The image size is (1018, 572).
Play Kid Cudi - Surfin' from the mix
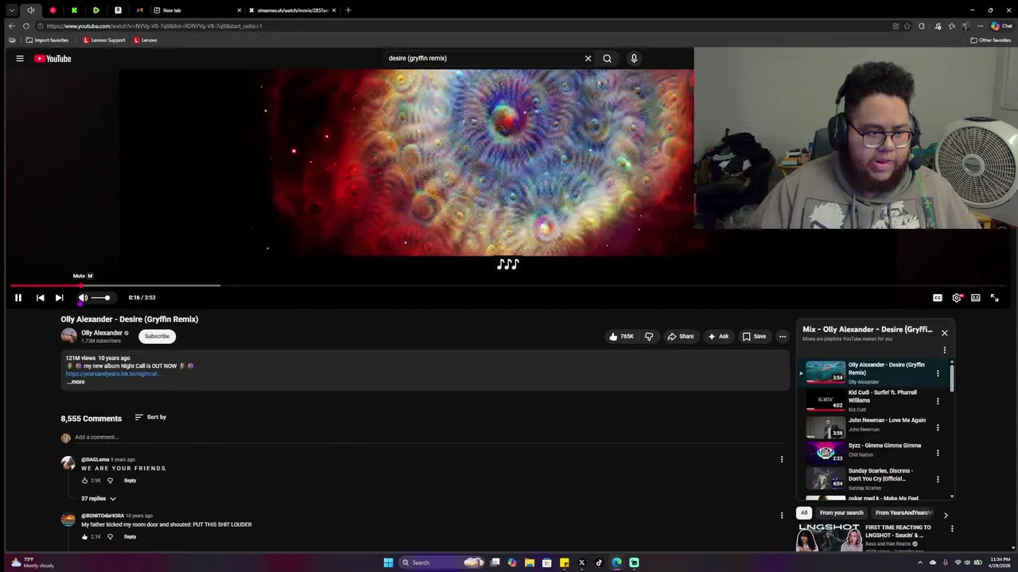pos(869,401)
